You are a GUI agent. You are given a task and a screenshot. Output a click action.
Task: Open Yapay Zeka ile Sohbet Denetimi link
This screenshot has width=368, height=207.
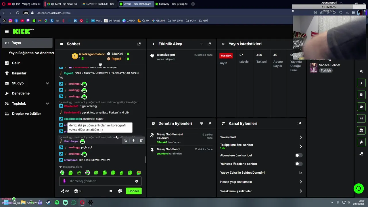coord(261,173)
